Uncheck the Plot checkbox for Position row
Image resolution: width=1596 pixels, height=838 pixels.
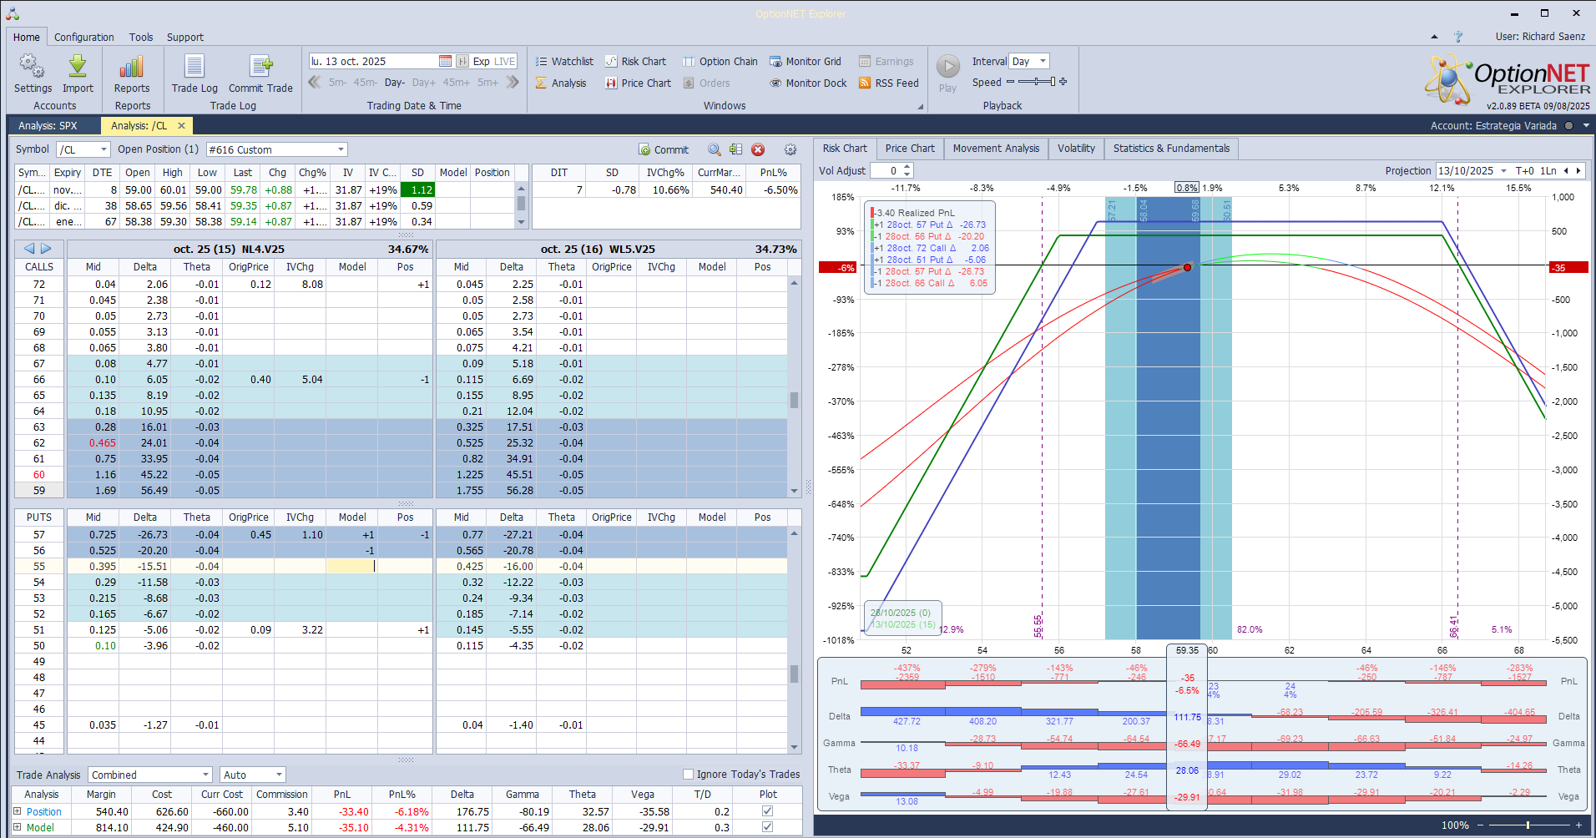coord(767,811)
